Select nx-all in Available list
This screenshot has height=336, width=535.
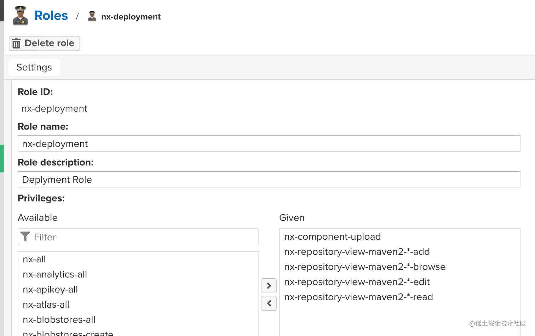[34, 259]
